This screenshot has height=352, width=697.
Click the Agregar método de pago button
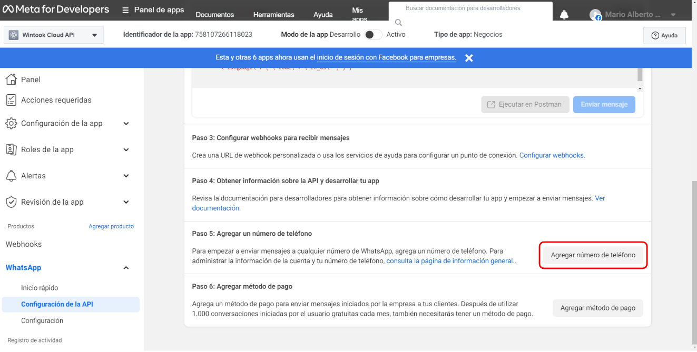pyautogui.click(x=597, y=308)
